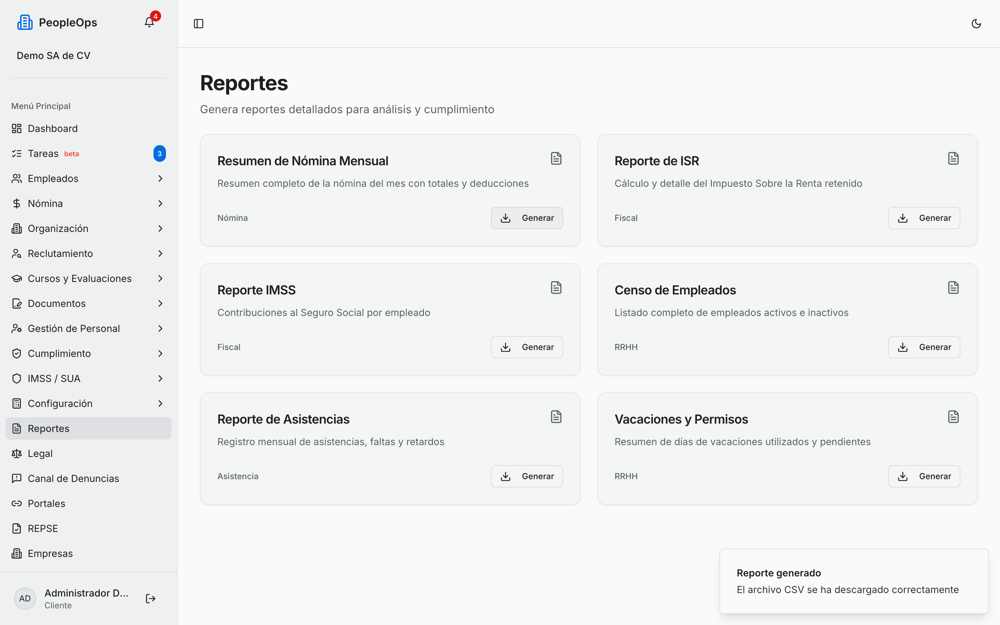
Task: Open the Empresas menu item
Action: (89, 553)
